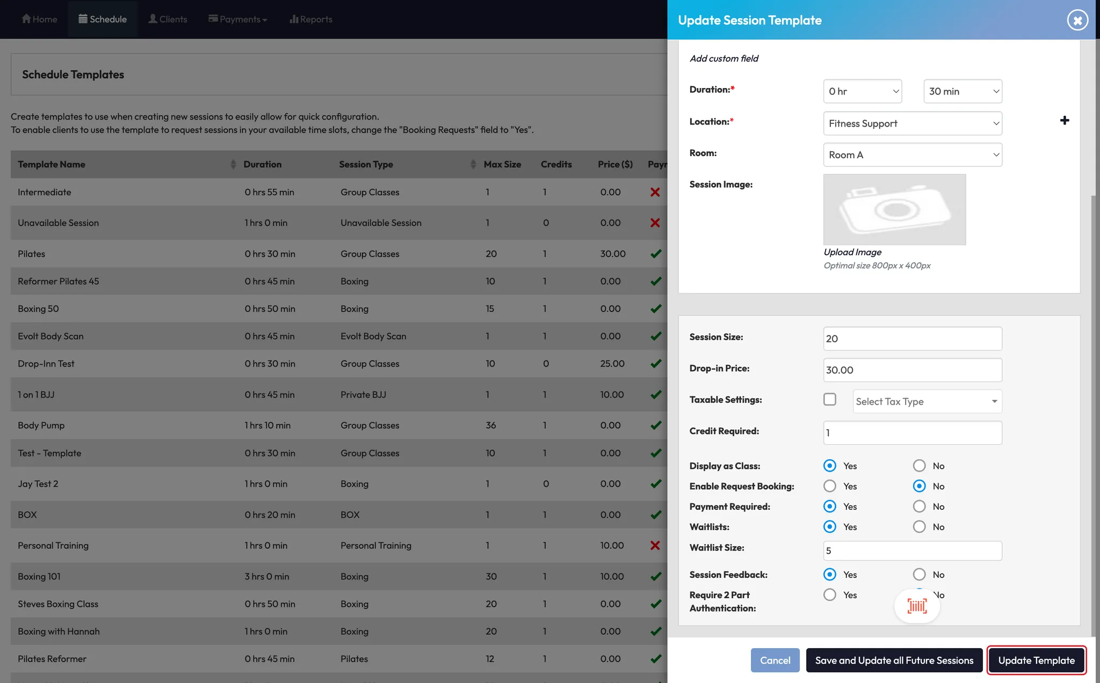This screenshot has height=683, width=1100.
Task: Click the red X on Intermediate row
Action: [x=655, y=192]
